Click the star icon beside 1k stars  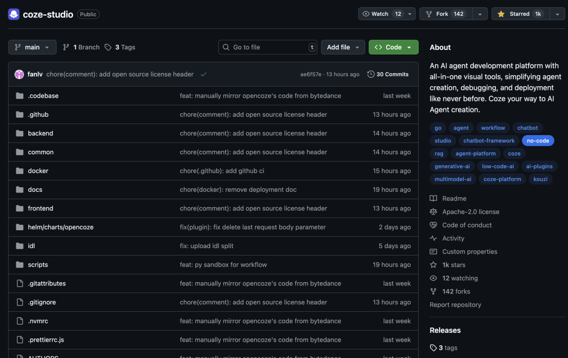coord(433,264)
